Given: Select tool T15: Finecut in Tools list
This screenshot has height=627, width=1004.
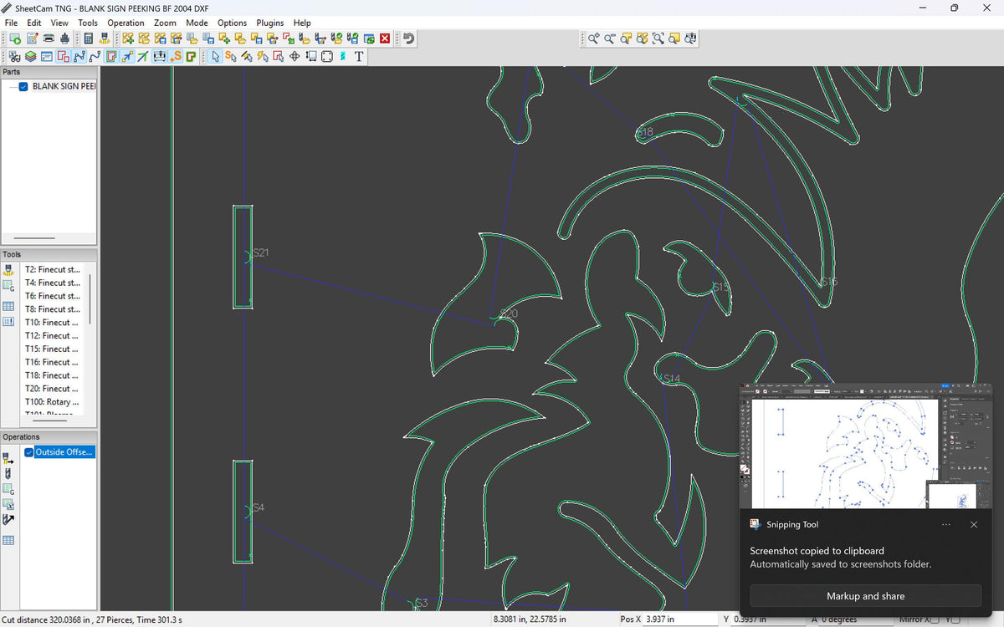Looking at the screenshot, I should point(53,349).
